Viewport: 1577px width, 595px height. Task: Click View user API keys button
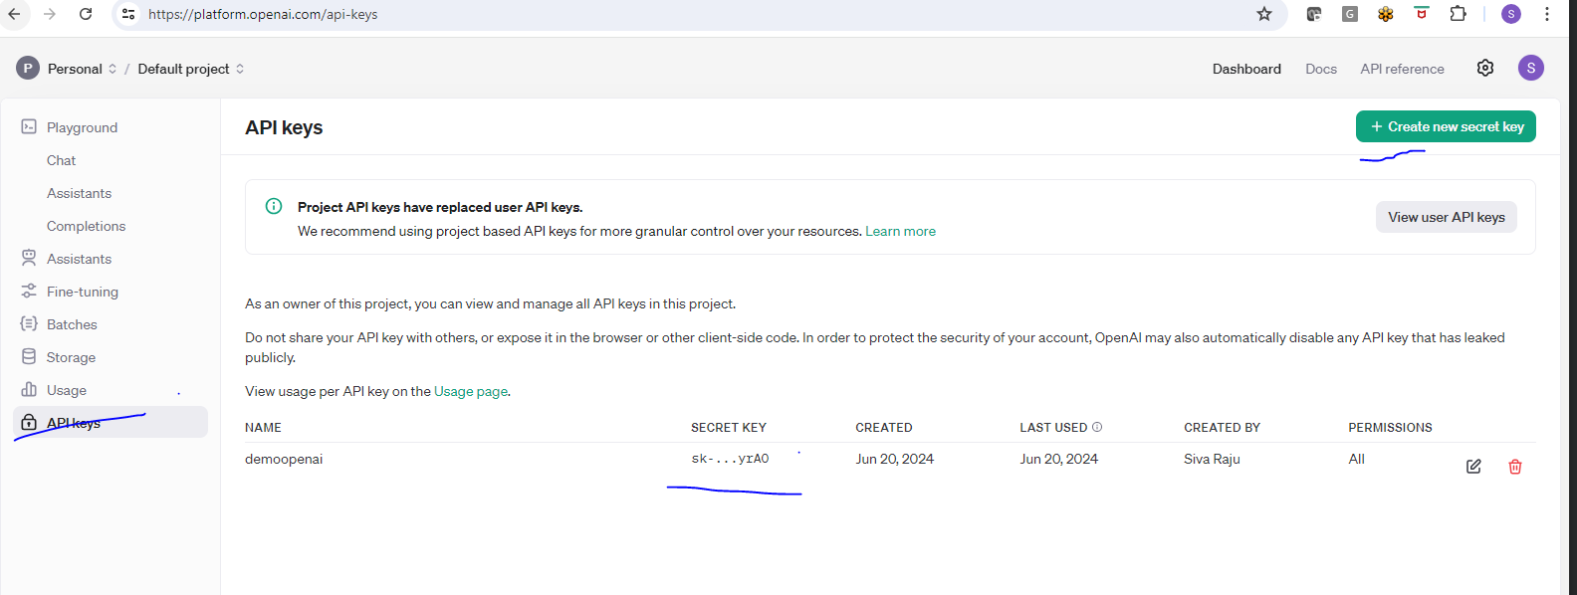tap(1446, 217)
